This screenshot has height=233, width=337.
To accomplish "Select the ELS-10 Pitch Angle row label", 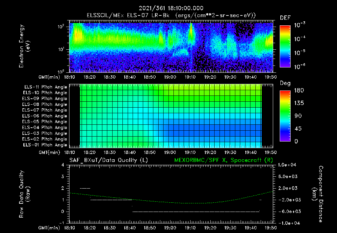I will point(45,93).
